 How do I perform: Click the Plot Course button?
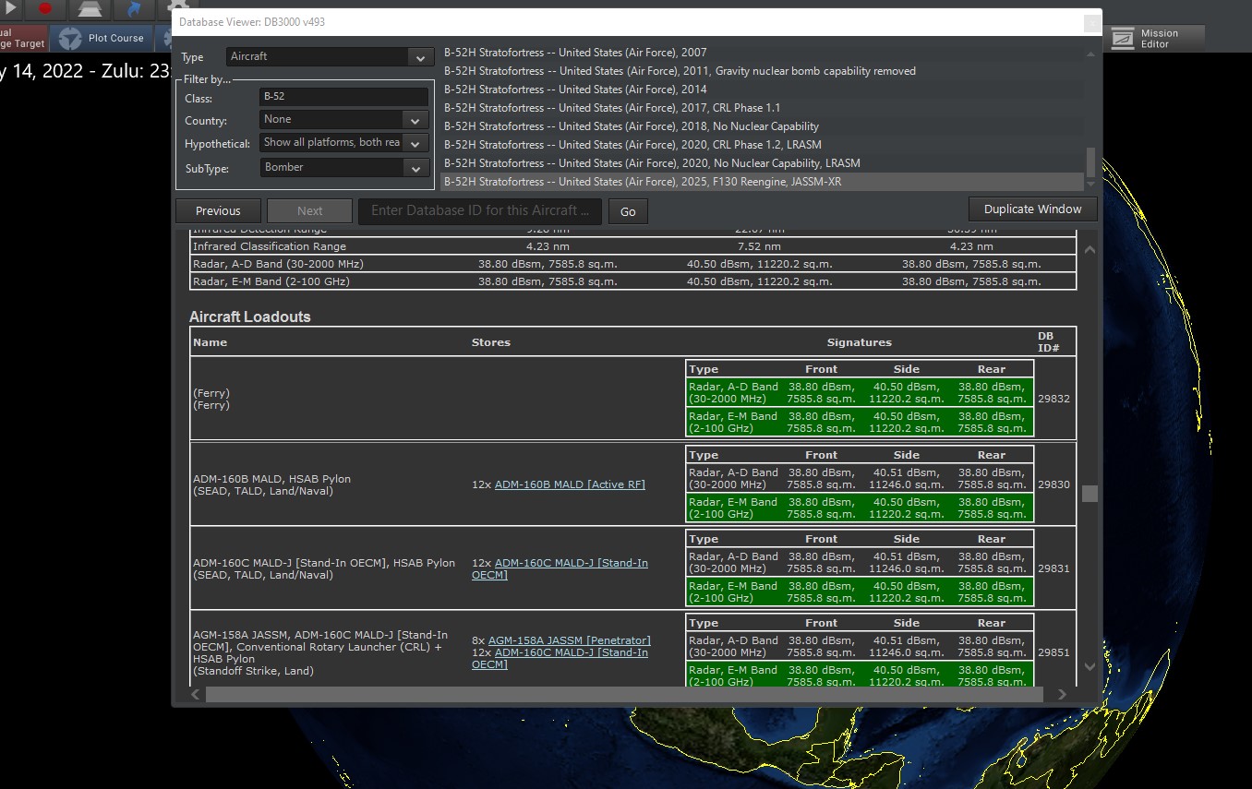pos(101,38)
